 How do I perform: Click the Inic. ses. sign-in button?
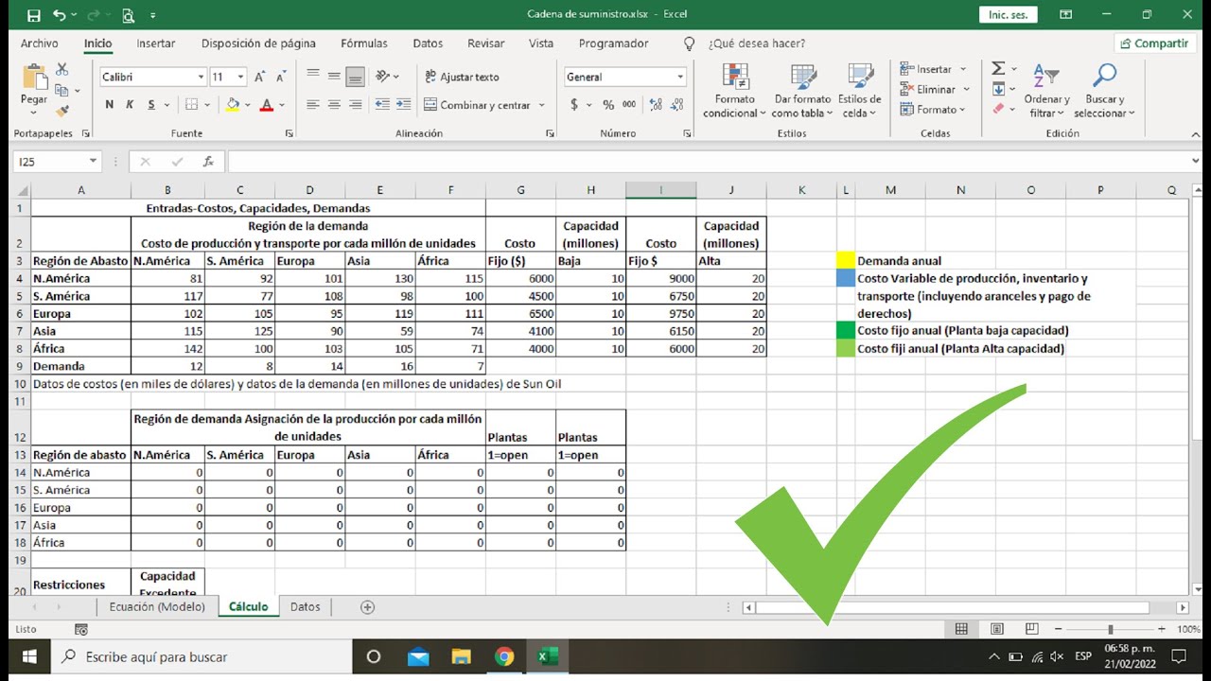coord(1009,15)
